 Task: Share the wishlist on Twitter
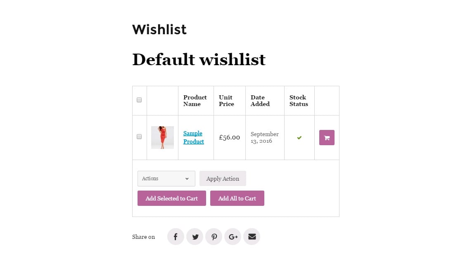pos(195,237)
